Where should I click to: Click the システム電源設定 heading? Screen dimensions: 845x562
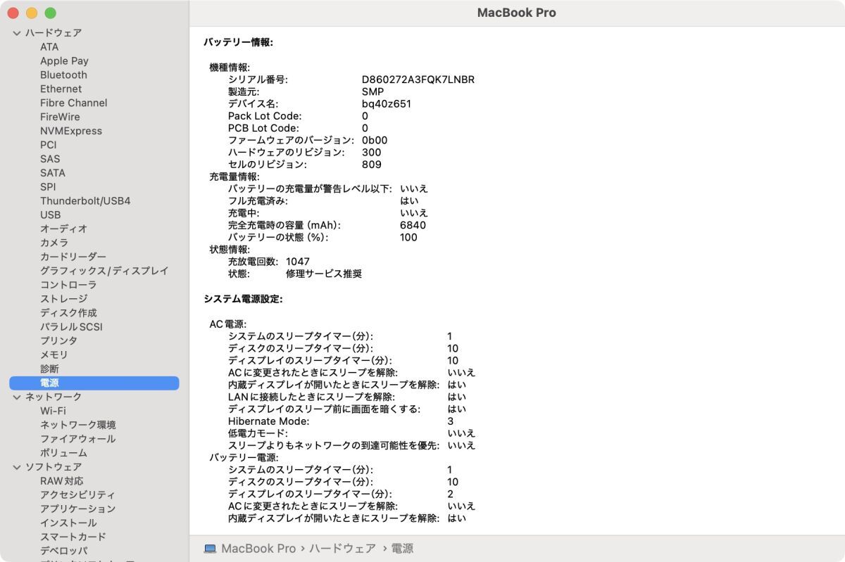(x=244, y=299)
